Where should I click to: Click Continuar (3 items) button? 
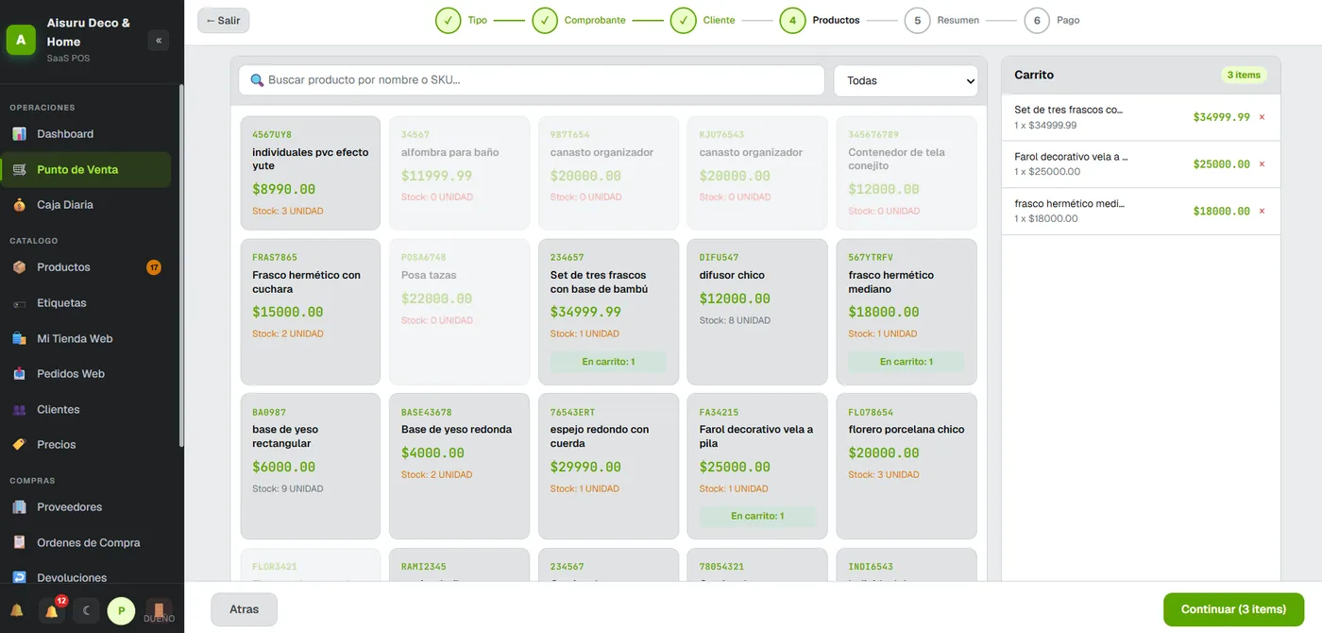coord(1233,609)
